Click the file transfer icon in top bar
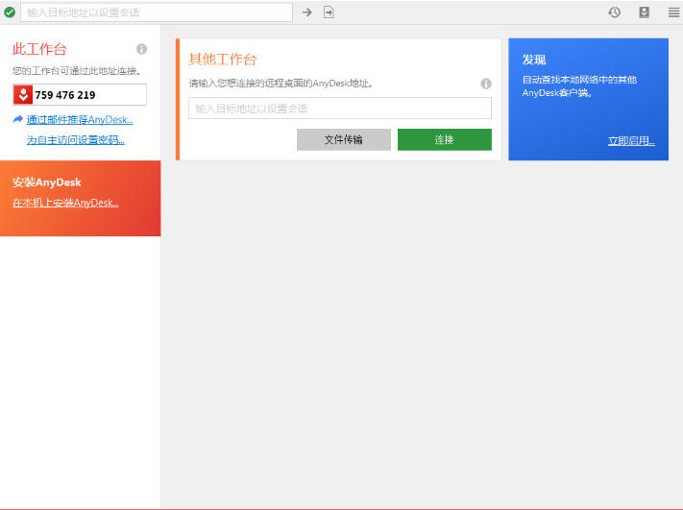This screenshot has height=510, width=683. pyautogui.click(x=329, y=12)
